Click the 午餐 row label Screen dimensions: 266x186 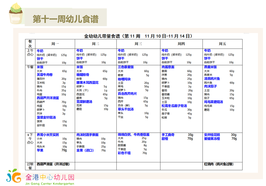[x=30, y=67]
